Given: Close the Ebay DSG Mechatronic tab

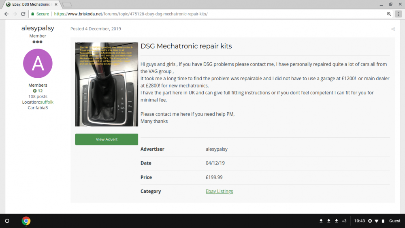Looking at the screenshot, I should (x=56, y=4).
